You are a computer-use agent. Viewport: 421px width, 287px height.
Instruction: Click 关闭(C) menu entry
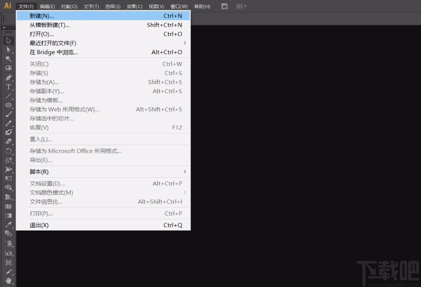pos(103,64)
